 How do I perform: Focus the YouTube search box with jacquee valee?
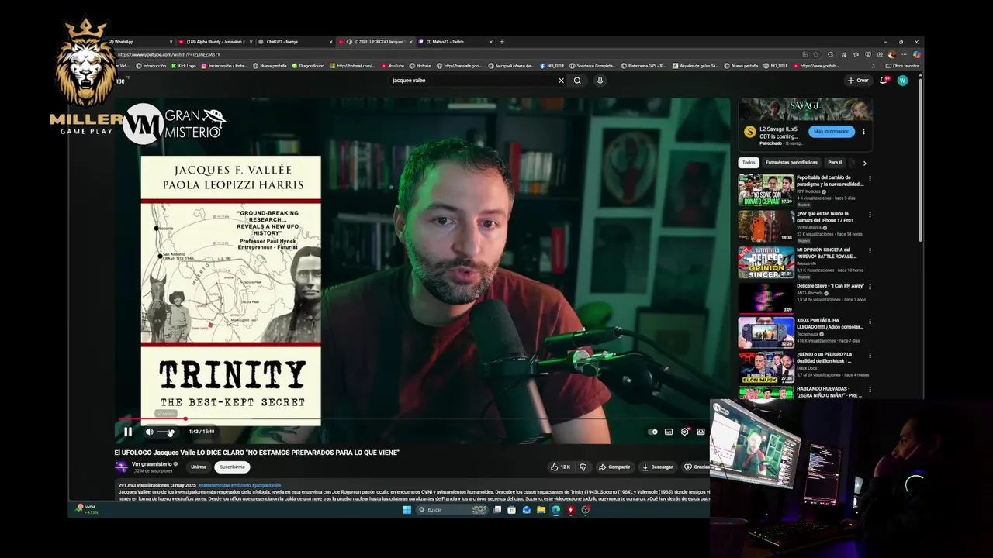[473, 80]
